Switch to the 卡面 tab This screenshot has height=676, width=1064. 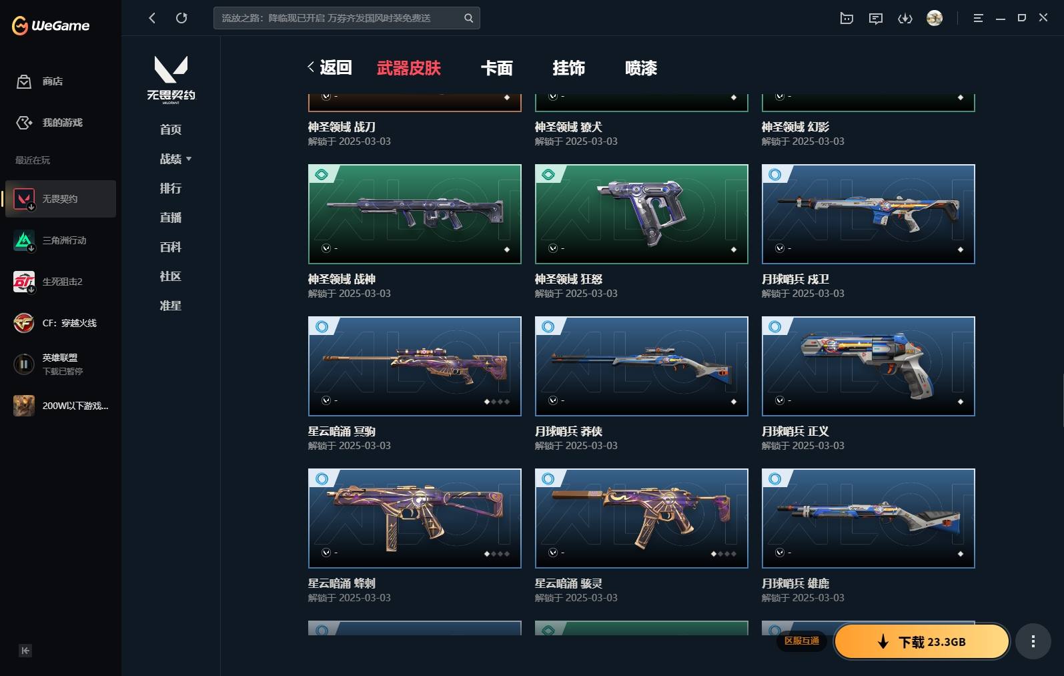pos(496,68)
